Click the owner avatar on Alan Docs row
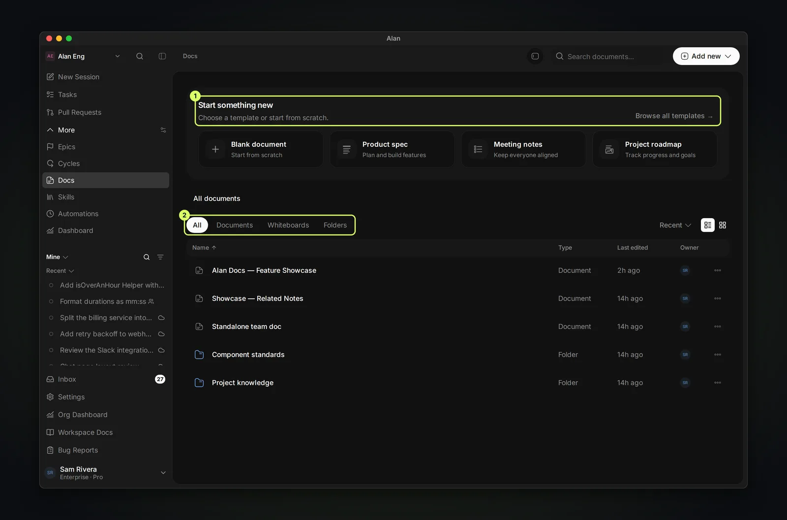The image size is (787, 520). point(685,270)
